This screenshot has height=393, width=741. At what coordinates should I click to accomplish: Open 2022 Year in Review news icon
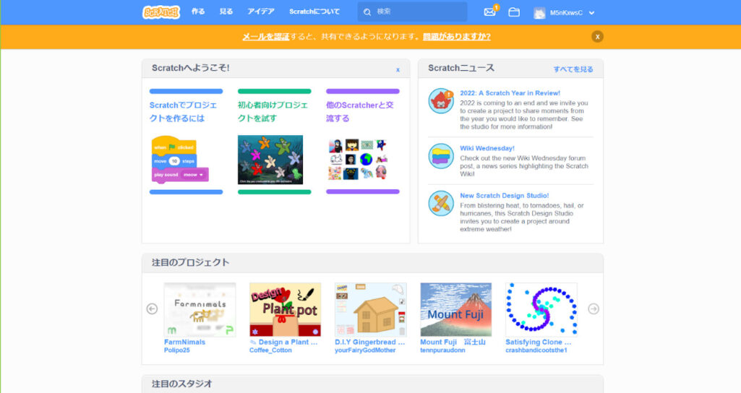(x=441, y=100)
